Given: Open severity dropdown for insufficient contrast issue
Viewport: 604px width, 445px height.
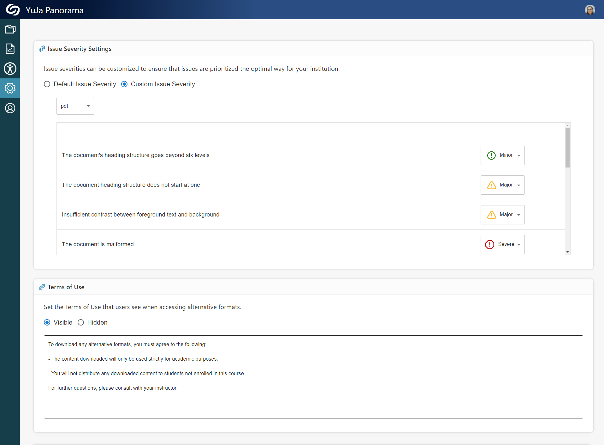Looking at the screenshot, I should click(502, 215).
